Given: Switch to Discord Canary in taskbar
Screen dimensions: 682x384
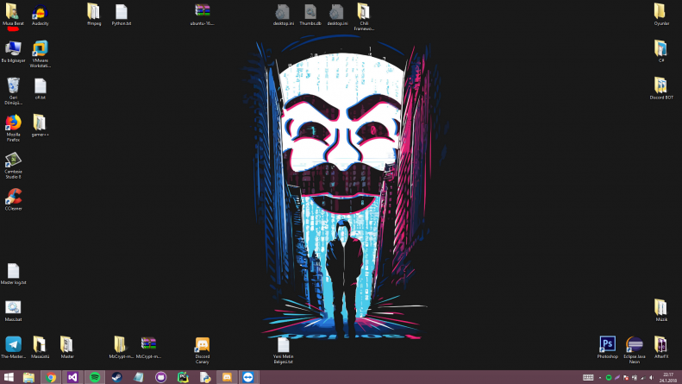Looking at the screenshot, I should tap(227, 377).
